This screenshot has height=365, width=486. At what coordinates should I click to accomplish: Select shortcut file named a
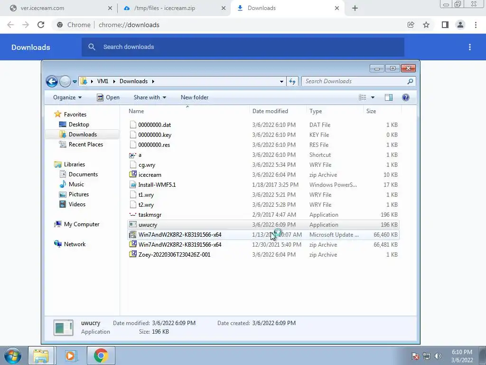[140, 155]
